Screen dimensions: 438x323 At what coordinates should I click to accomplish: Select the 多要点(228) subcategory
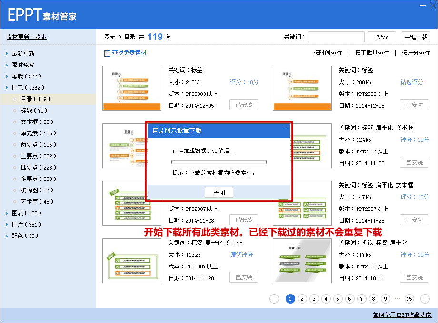[38, 179]
